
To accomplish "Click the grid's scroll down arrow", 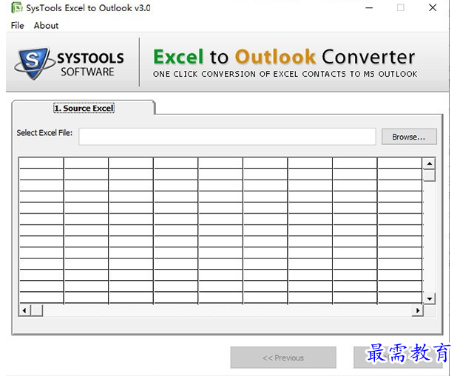I will [430, 298].
